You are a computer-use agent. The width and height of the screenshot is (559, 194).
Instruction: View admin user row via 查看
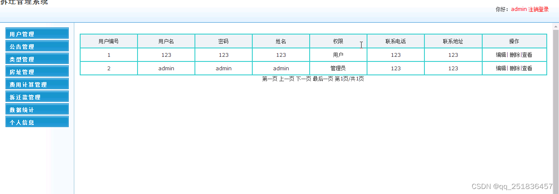coord(527,68)
